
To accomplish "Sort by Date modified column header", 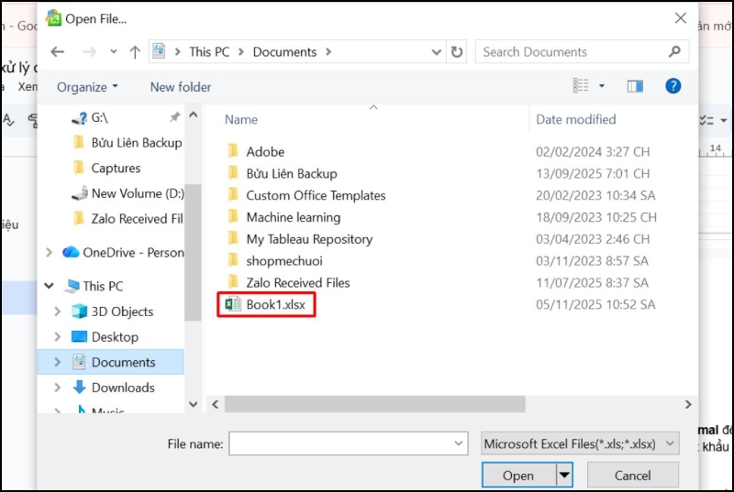I will [x=576, y=120].
